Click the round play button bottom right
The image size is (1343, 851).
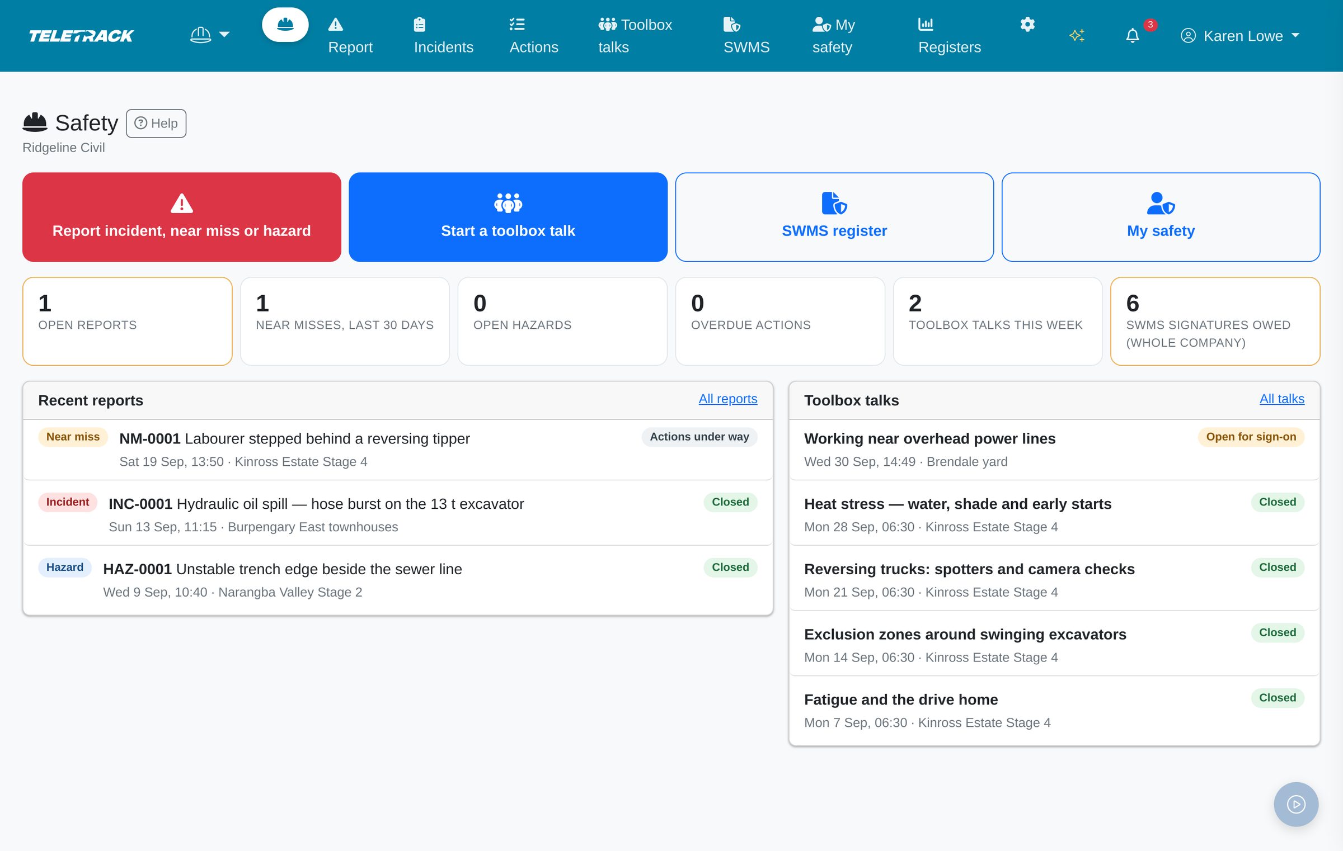pos(1296,804)
